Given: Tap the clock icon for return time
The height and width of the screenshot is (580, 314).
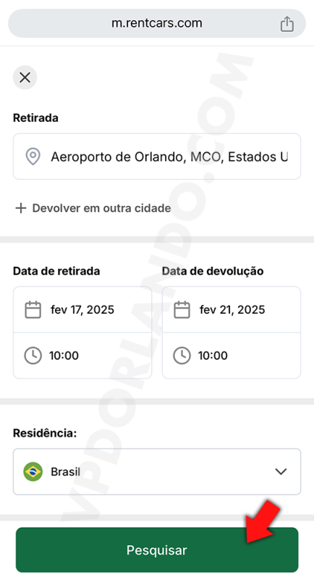Looking at the screenshot, I should coord(182,355).
